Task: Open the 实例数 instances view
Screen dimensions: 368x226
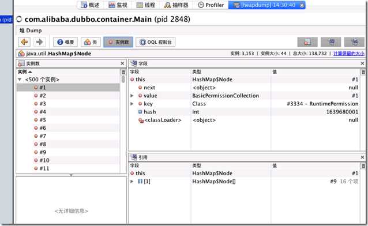Action: [x=118, y=42]
